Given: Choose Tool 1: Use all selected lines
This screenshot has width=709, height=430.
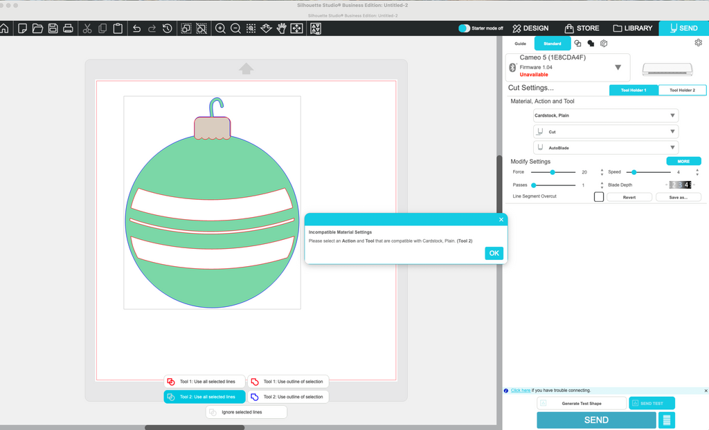Looking at the screenshot, I should 204,382.
